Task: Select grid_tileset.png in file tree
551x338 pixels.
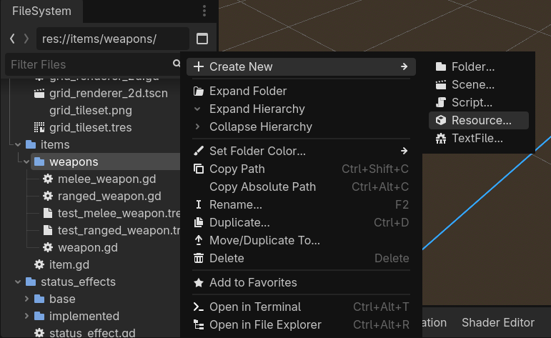Action: (91, 110)
